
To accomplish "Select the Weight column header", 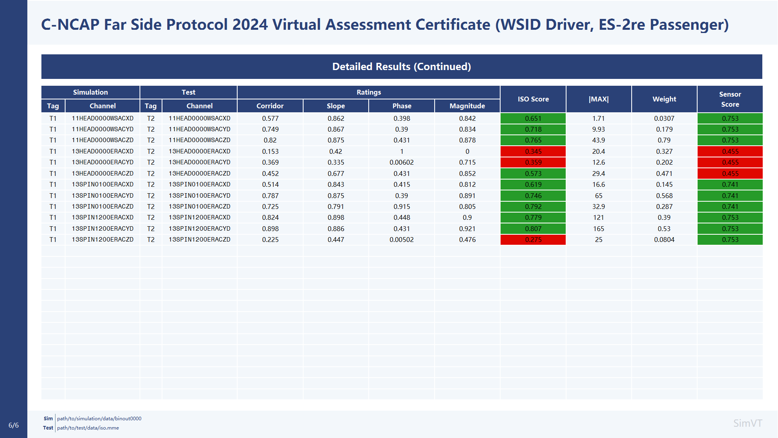I will (x=664, y=99).
